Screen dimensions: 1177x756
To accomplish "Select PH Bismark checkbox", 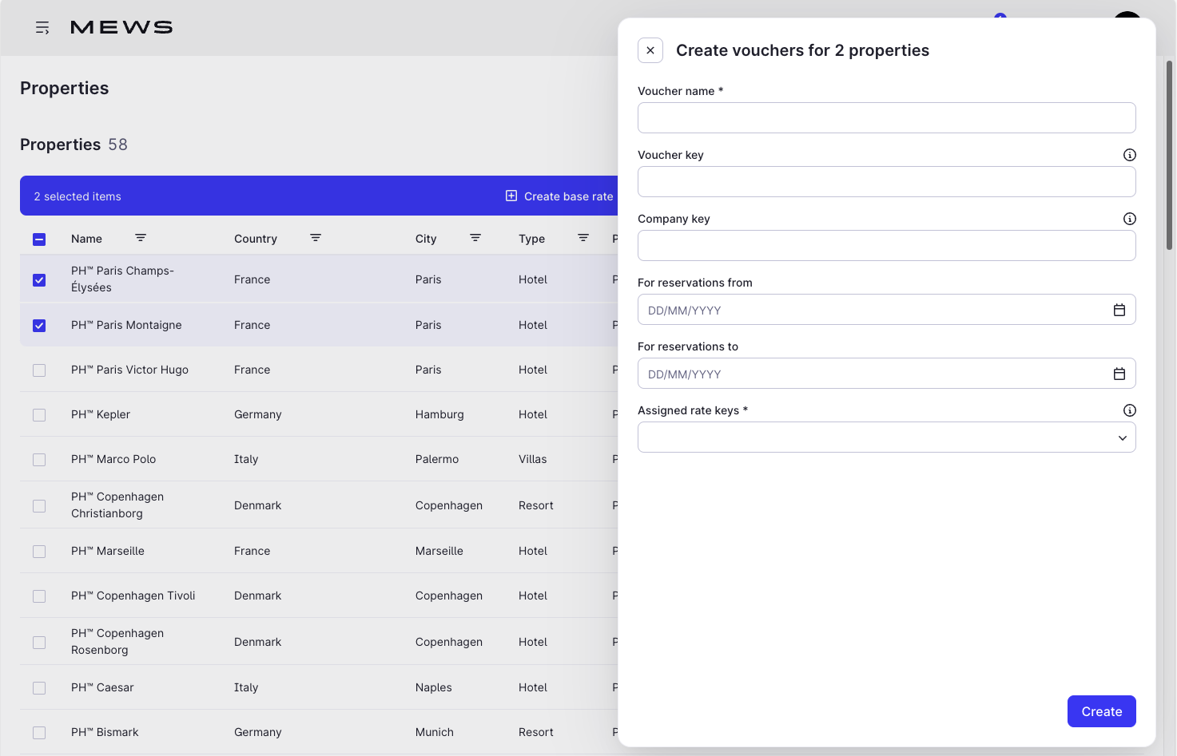I will click(39, 733).
